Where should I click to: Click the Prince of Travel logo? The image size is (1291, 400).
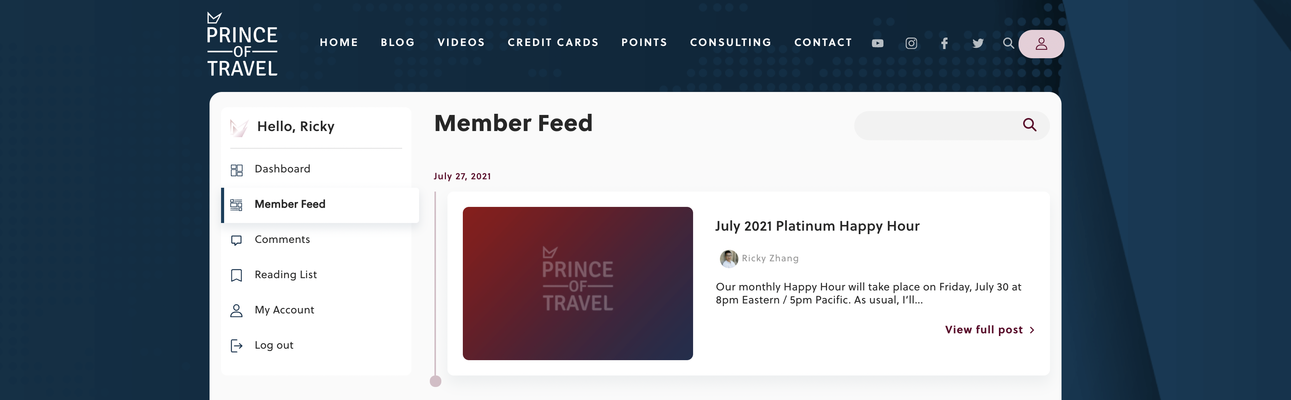(242, 44)
